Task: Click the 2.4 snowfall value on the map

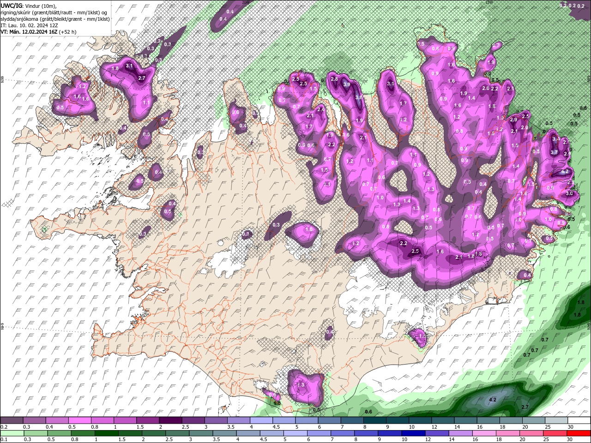Action: point(321,110)
